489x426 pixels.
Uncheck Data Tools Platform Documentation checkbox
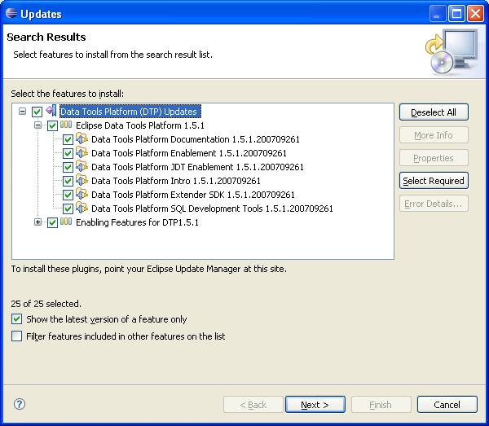(x=68, y=139)
